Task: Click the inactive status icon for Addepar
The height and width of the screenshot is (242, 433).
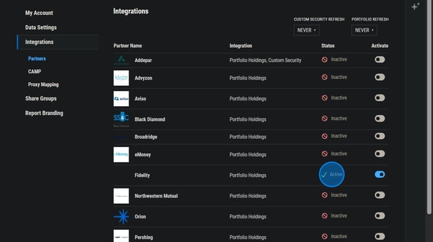Action: coord(324,60)
